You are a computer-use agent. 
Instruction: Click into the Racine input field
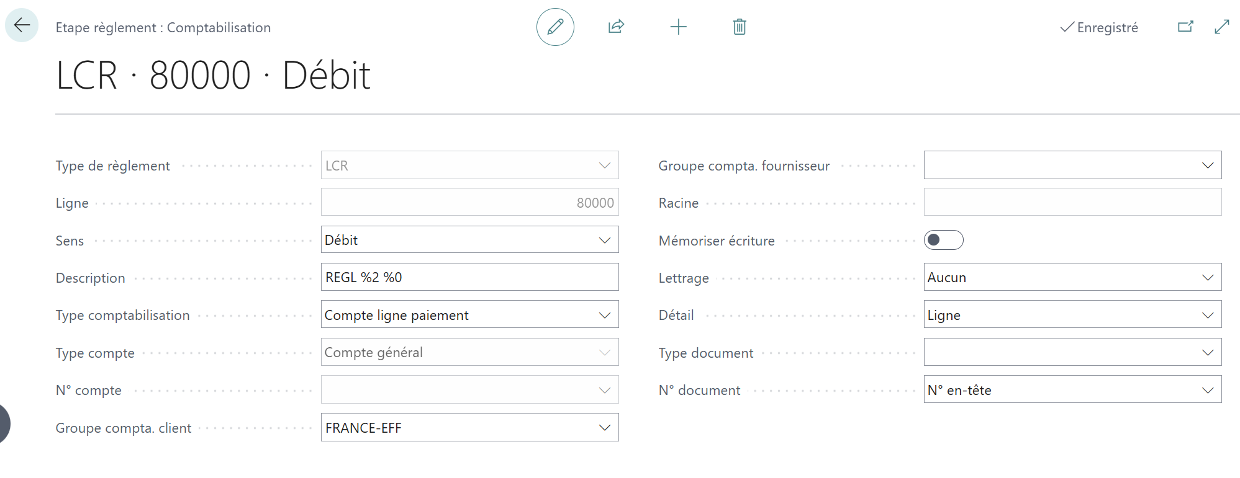(x=1072, y=203)
